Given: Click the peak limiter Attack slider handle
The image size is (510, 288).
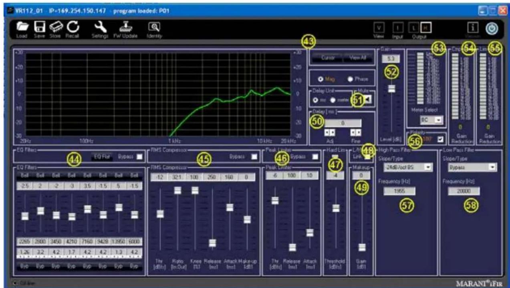Looking at the screenshot, I should [310, 232].
